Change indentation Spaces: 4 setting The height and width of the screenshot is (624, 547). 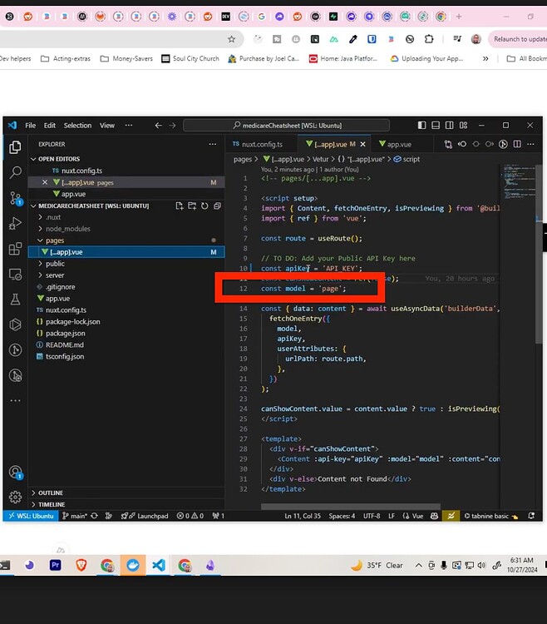pyautogui.click(x=342, y=516)
